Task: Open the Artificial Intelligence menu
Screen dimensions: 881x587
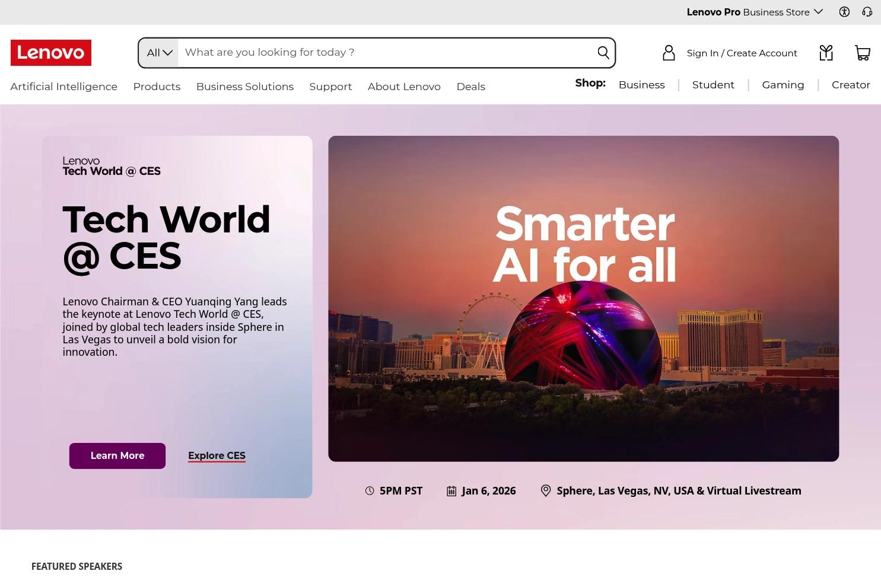Action: (x=64, y=87)
